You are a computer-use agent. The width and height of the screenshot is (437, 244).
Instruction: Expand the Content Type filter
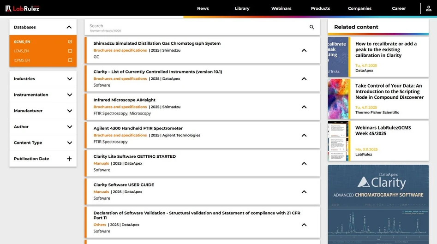coord(69,143)
